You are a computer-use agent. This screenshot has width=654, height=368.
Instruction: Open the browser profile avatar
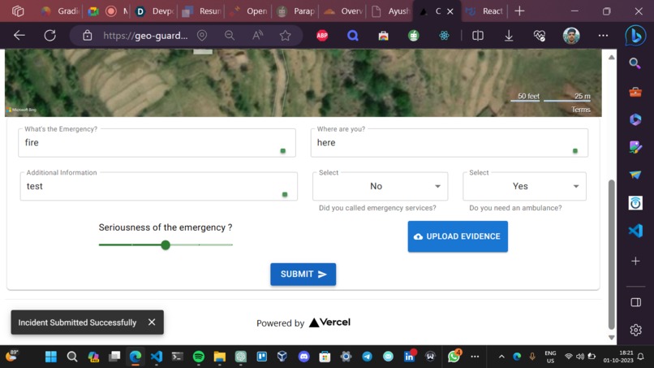(x=571, y=36)
